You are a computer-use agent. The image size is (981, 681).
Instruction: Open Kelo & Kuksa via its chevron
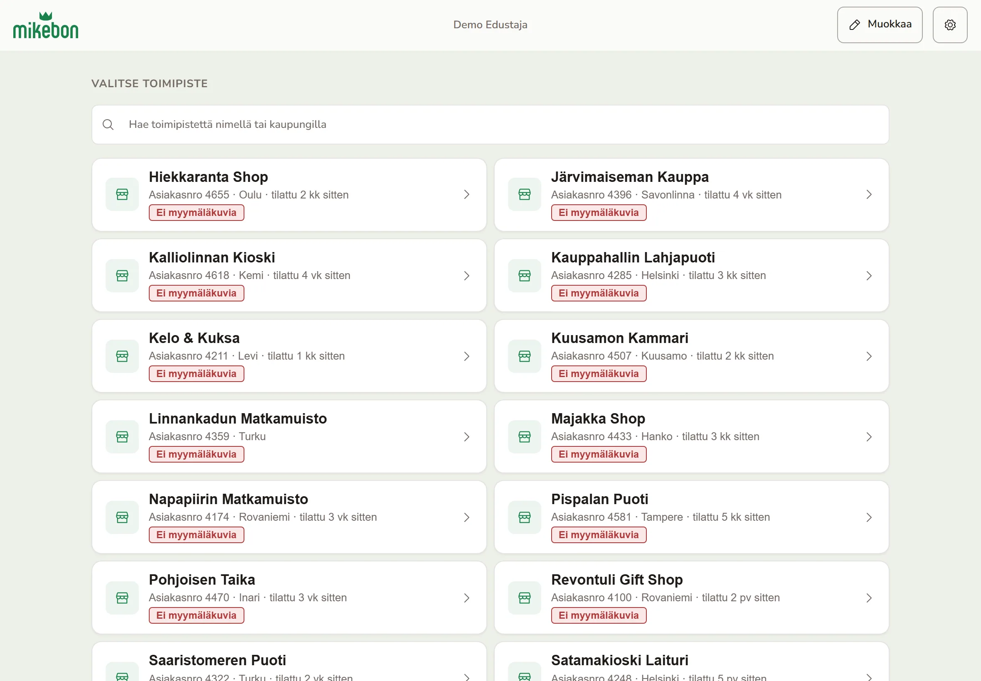466,356
